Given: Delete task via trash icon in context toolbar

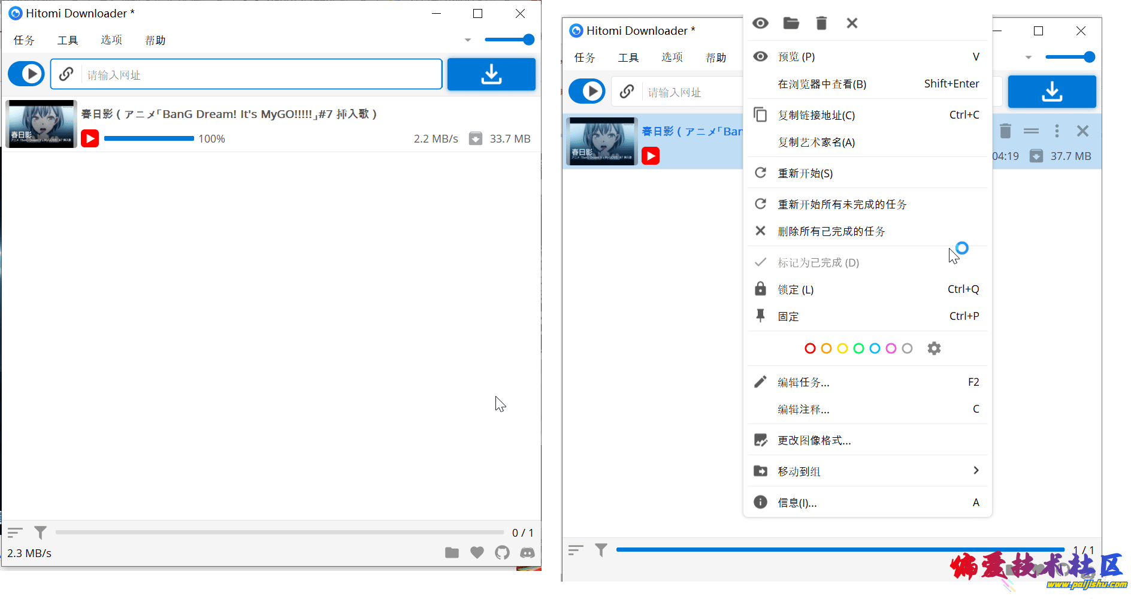Looking at the screenshot, I should point(821,23).
